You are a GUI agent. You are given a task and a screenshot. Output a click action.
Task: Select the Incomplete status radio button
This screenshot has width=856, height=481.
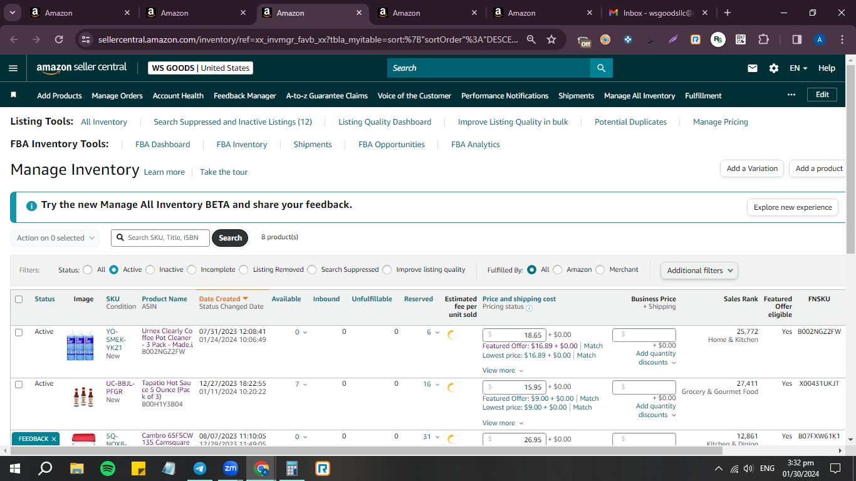(x=192, y=270)
